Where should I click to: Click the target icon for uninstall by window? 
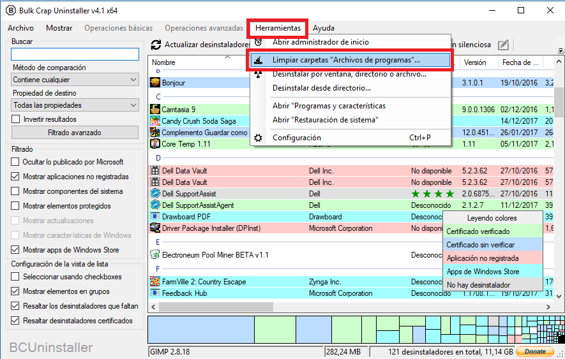(x=258, y=74)
